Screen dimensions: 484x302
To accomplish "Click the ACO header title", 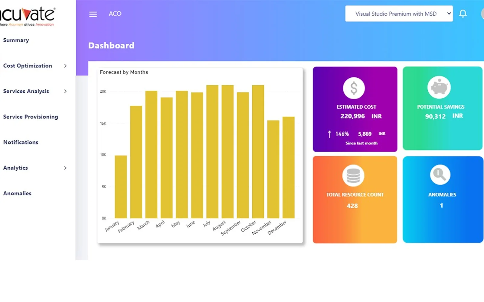I will (x=115, y=14).
